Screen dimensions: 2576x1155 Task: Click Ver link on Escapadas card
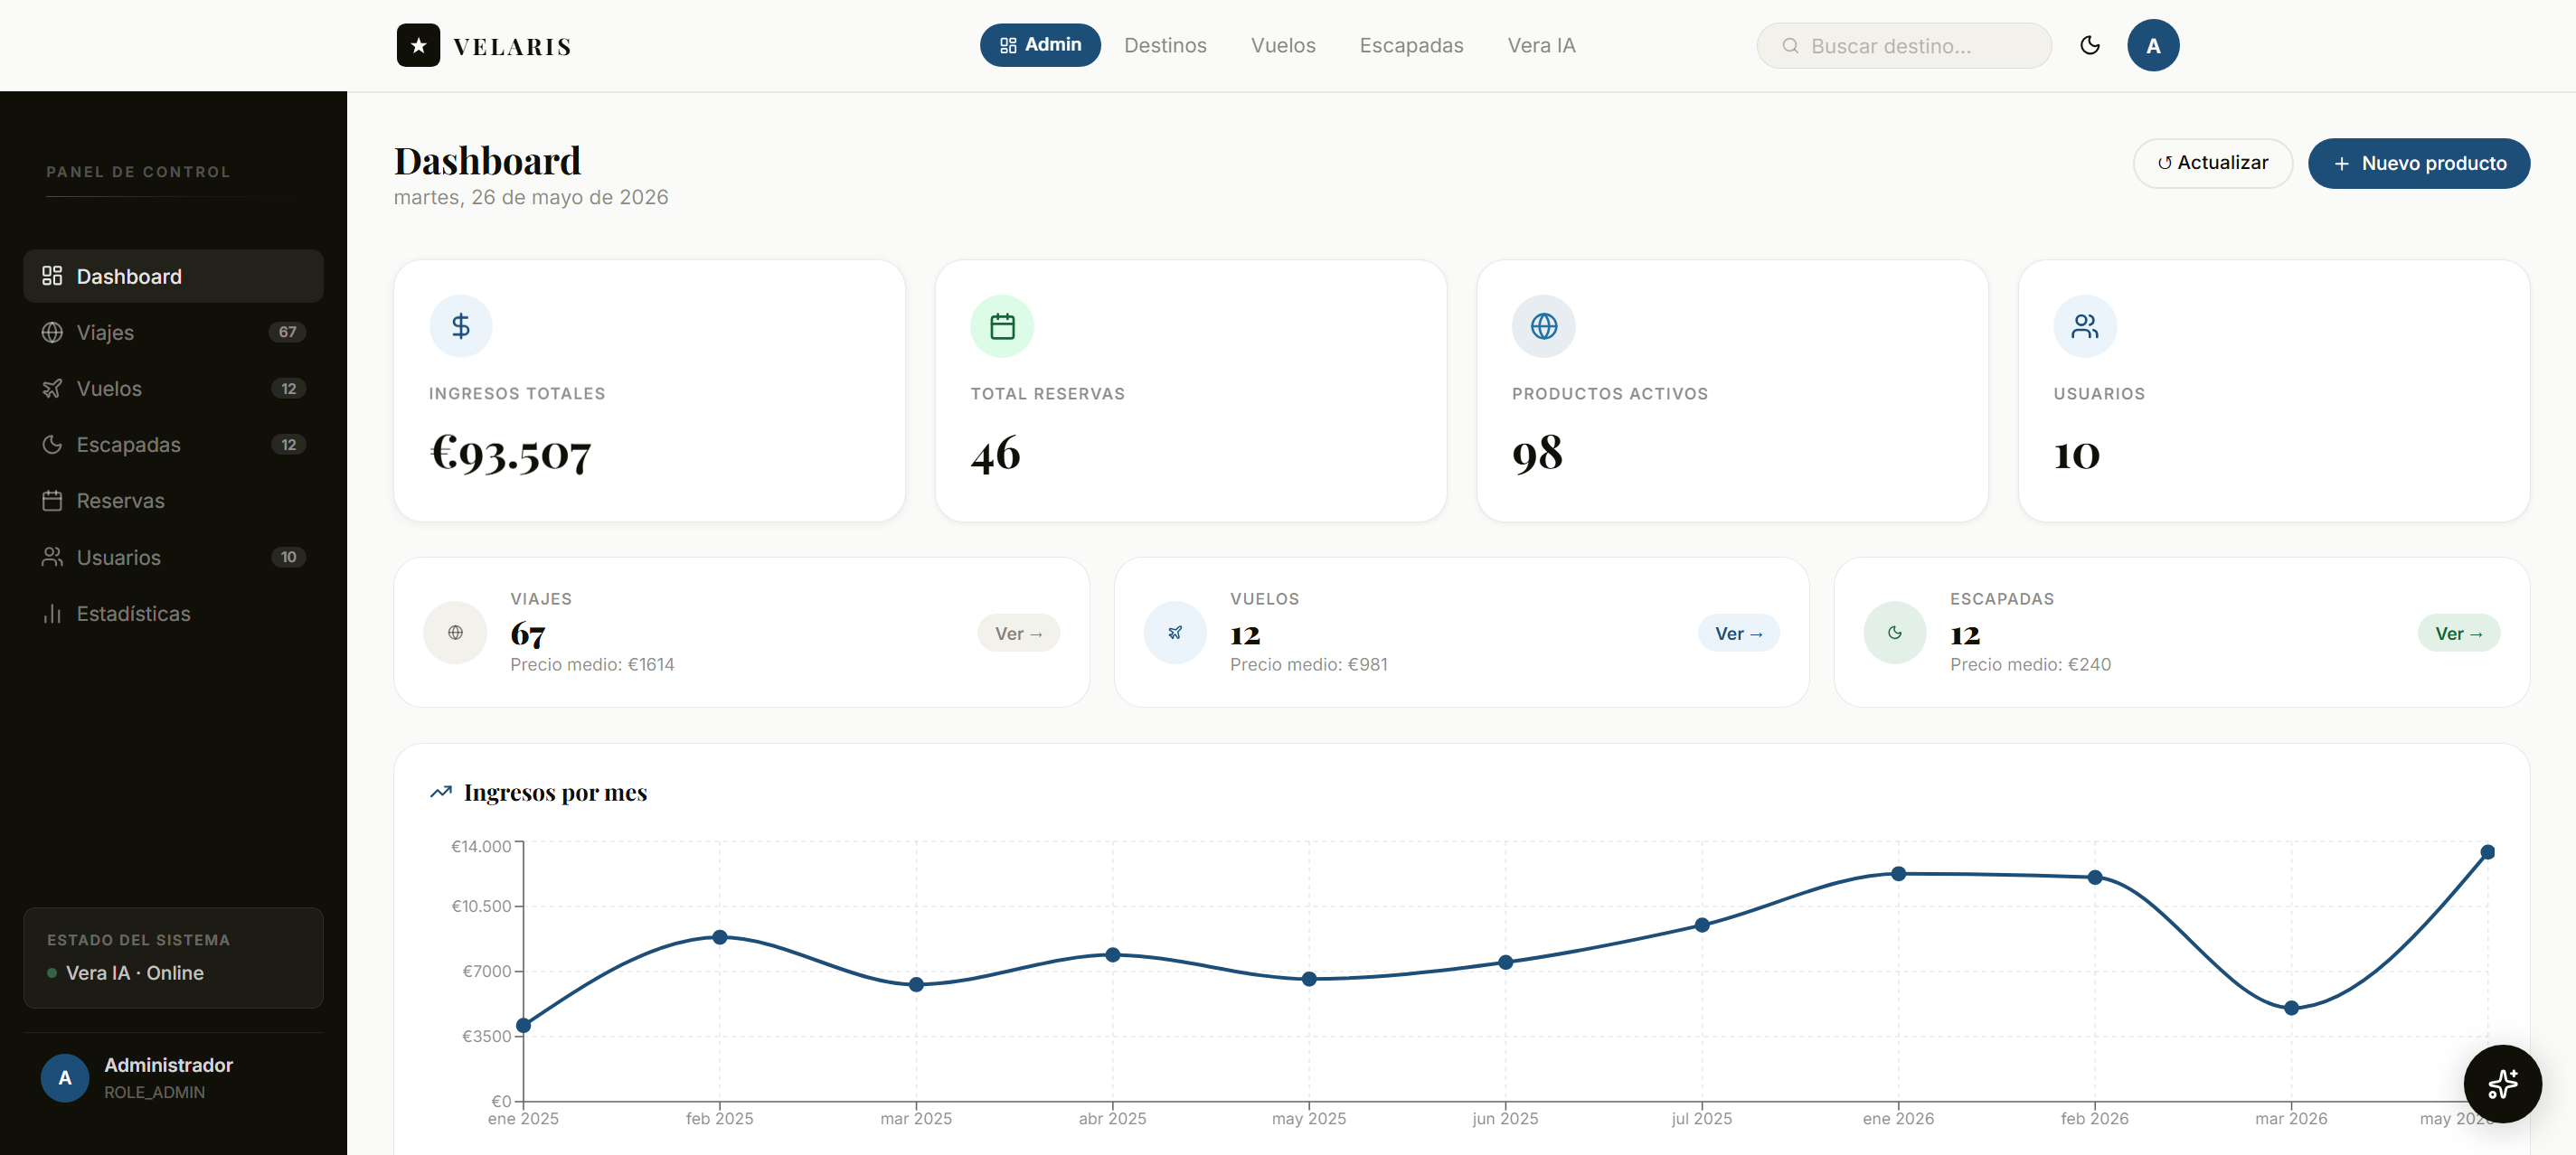(x=2458, y=633)
